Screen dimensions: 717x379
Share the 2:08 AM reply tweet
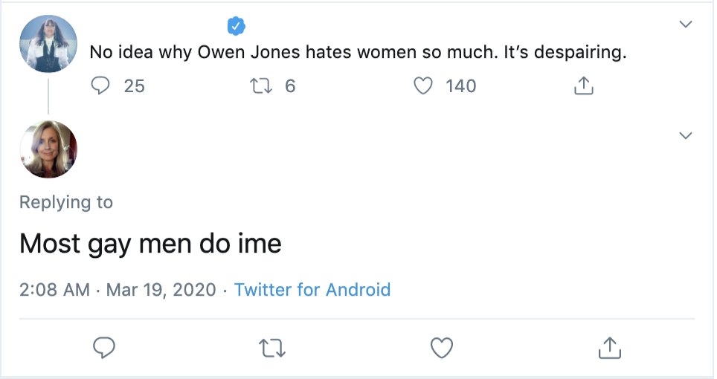tap(609, 347)
